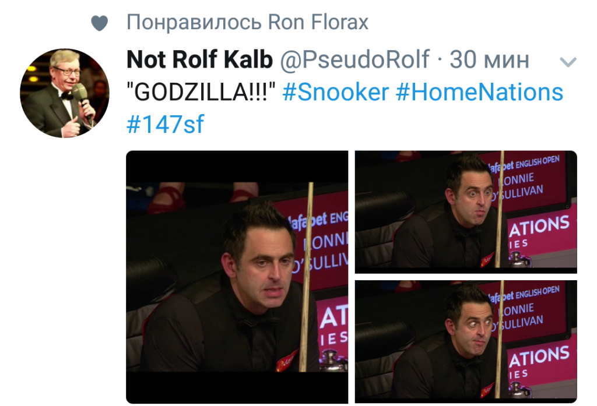Open the large left photo
597x406 pixels.
tap(237, 277)
